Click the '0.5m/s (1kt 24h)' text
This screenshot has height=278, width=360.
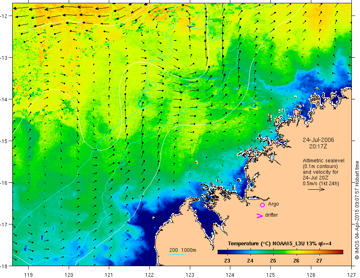pyautogui.click(x=321, y=184)
